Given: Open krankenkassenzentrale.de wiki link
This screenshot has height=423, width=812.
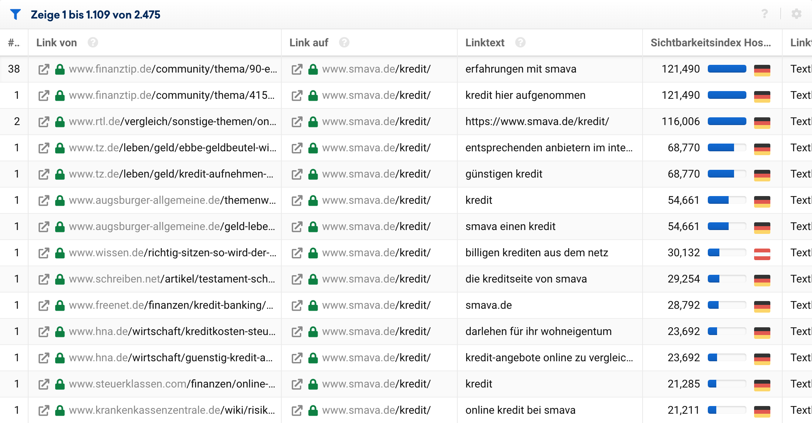Looking at the screenshot, I should pos(172,410).
